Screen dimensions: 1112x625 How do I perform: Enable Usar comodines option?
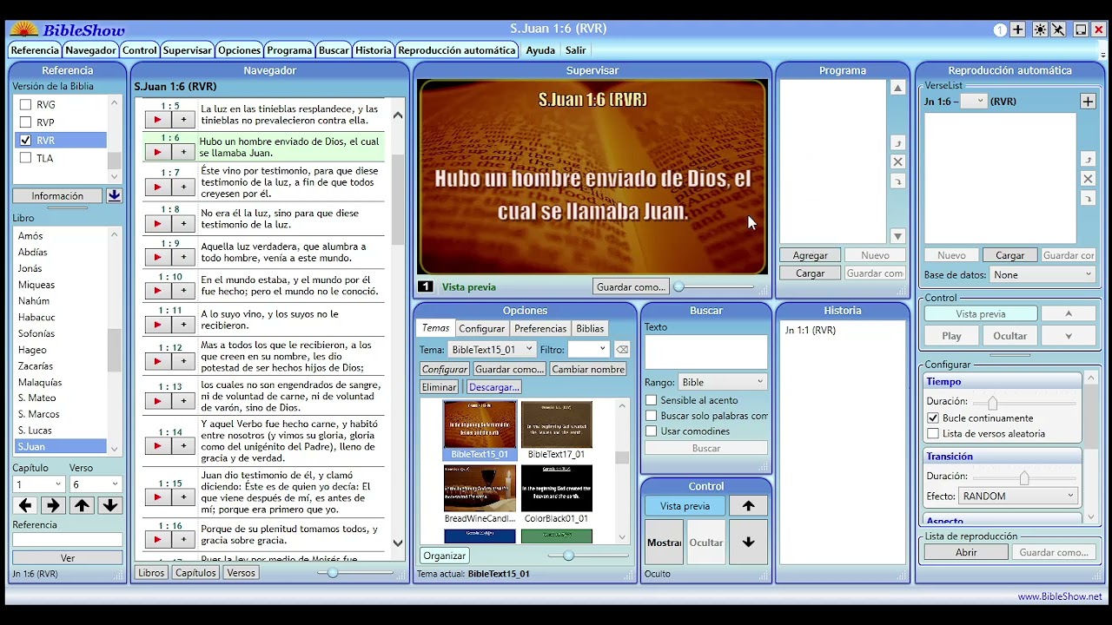click(651, 431)
